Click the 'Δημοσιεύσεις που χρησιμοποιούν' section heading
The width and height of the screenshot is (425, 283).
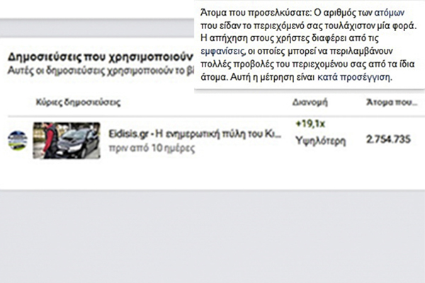pyautogui.click(x=98, y=55)
